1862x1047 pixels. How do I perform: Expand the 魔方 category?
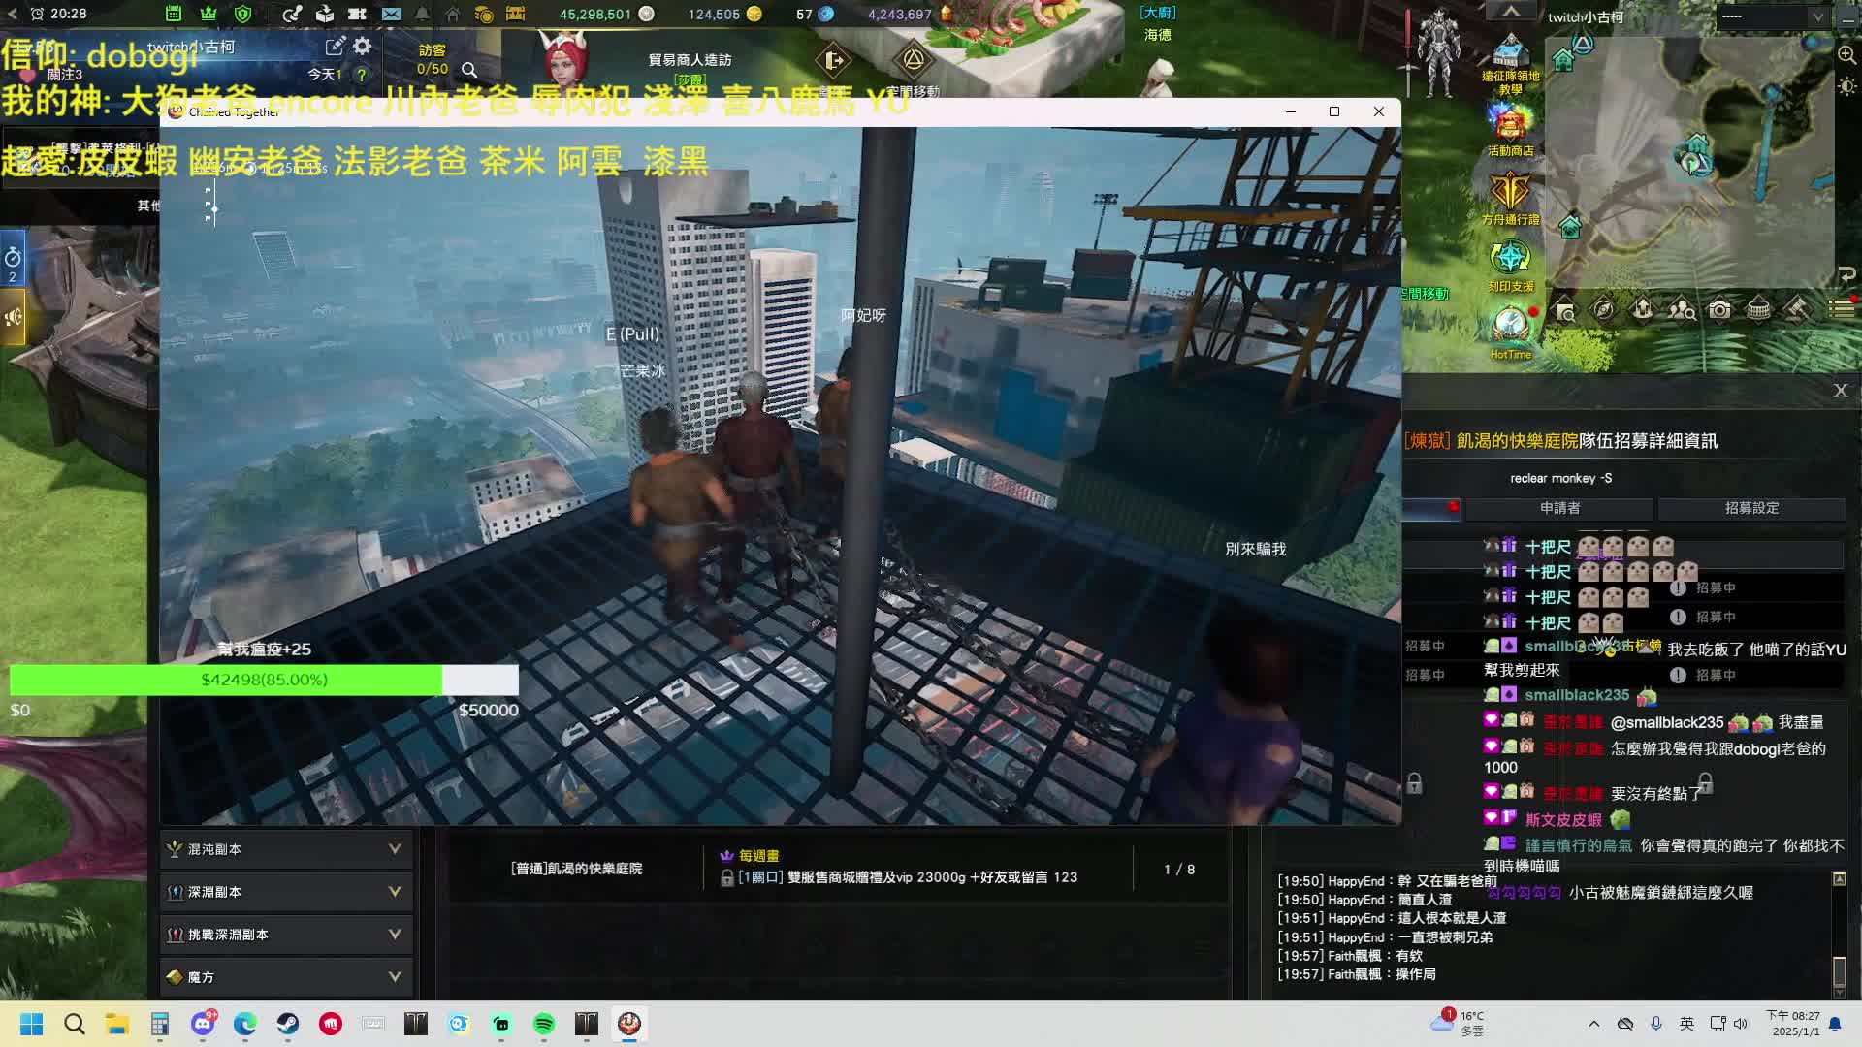pos(287,977)
